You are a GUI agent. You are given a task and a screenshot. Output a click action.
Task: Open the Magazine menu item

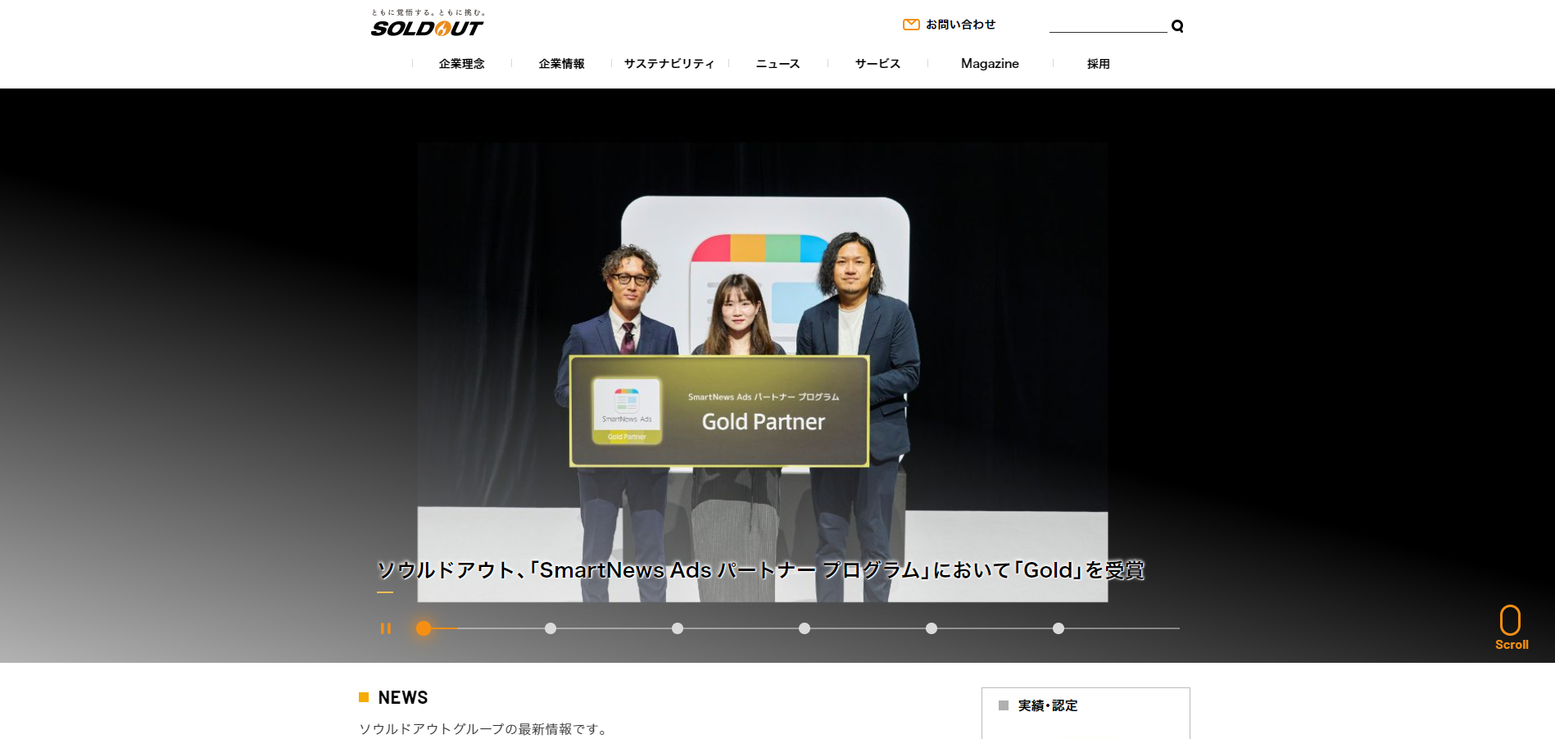coord(990,64)
